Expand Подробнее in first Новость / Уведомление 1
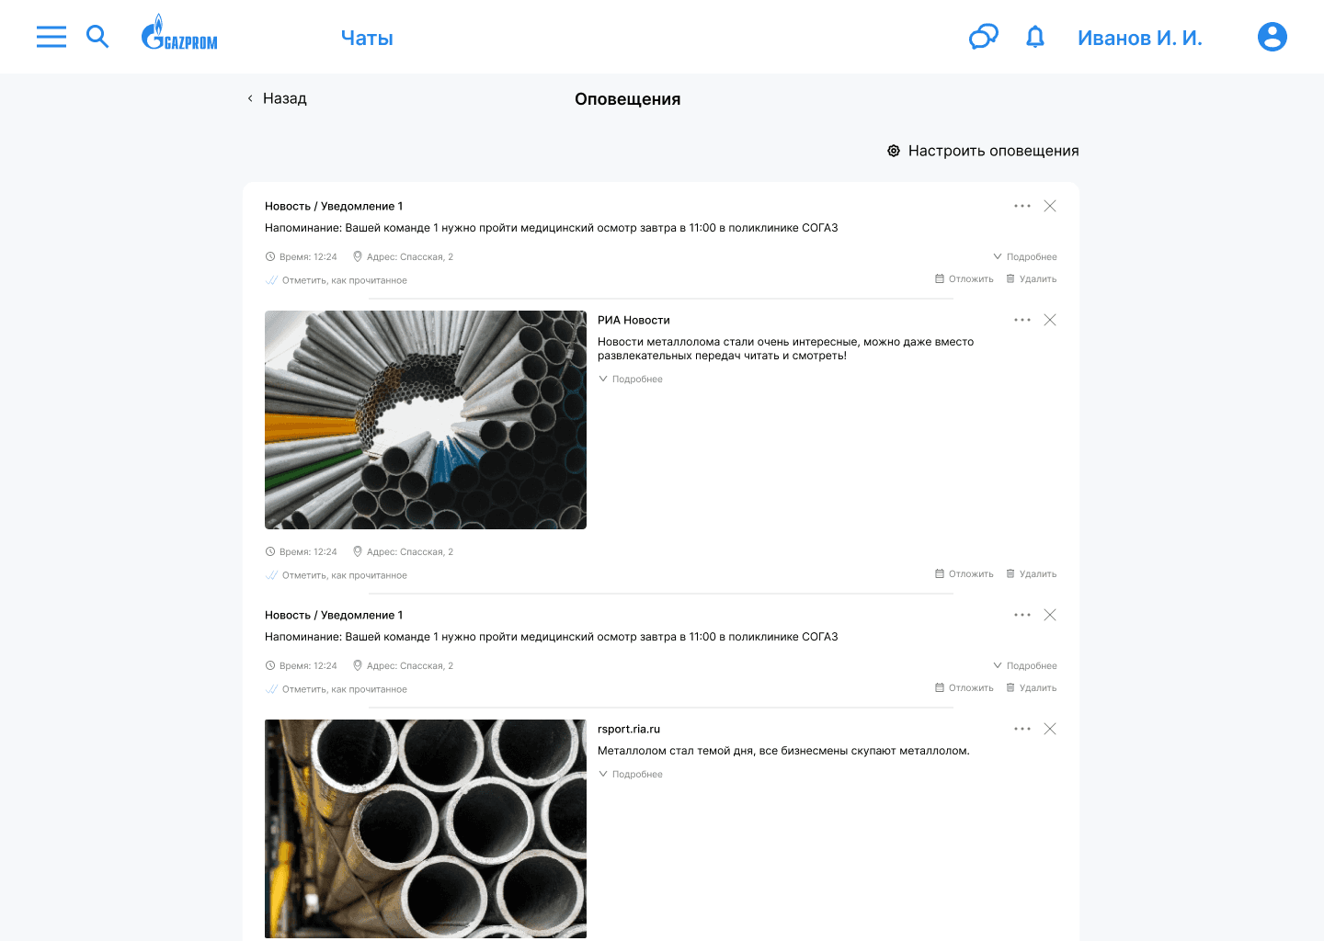 tap(1025, 256)
